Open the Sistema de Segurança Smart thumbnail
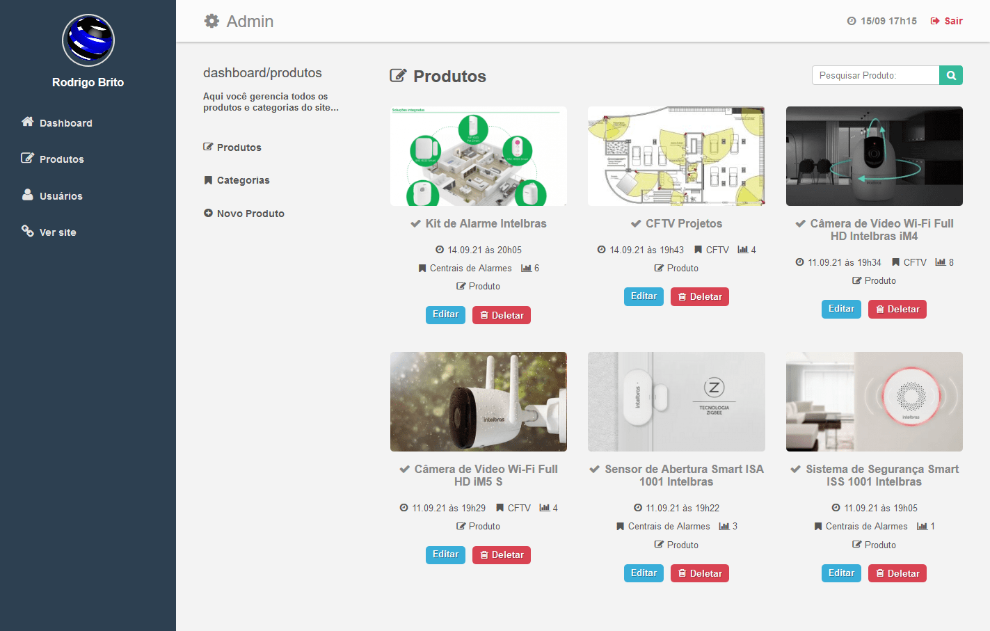This screenshot has width=990, height=631. (x=874, y=401)
